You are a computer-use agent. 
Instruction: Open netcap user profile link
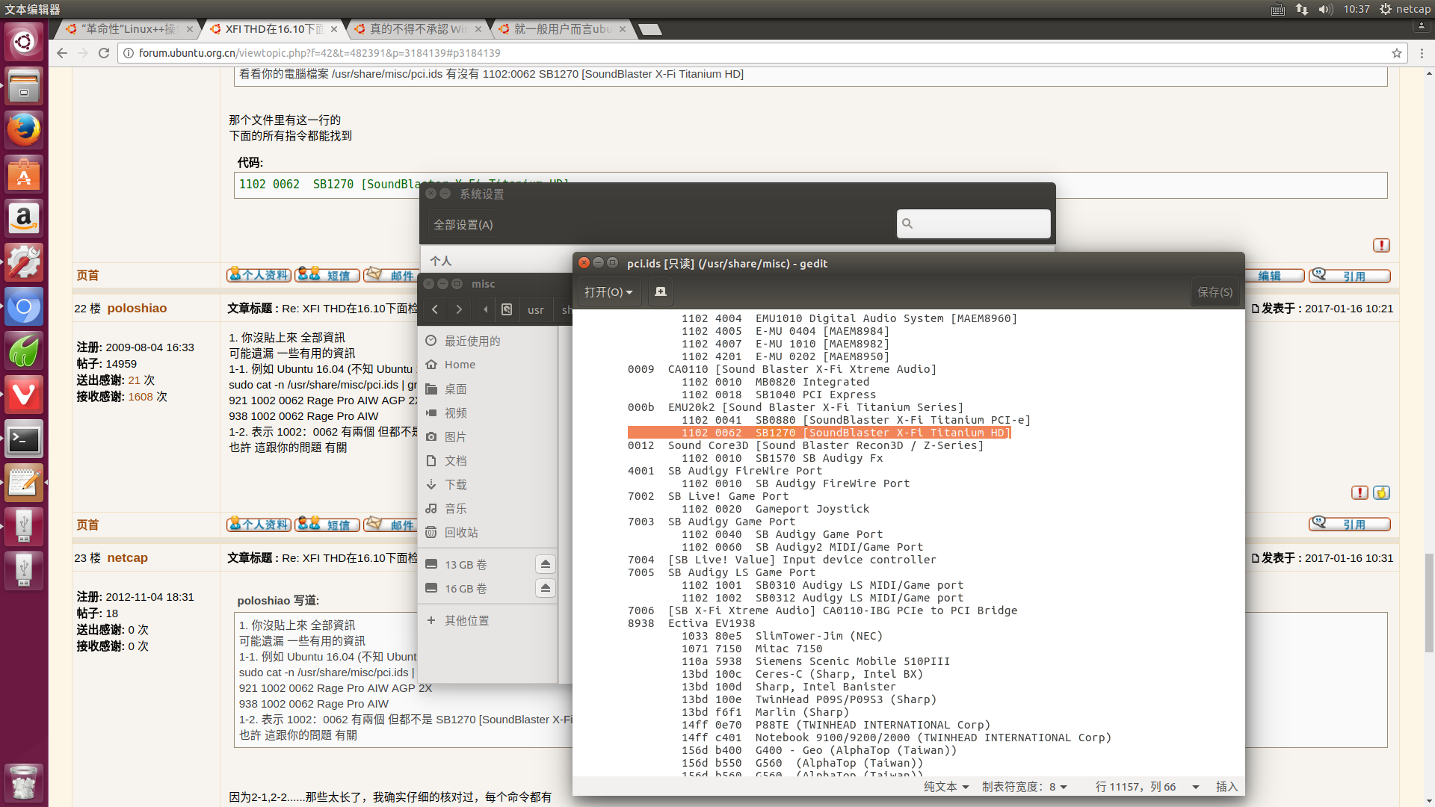(x=127, y=557)
